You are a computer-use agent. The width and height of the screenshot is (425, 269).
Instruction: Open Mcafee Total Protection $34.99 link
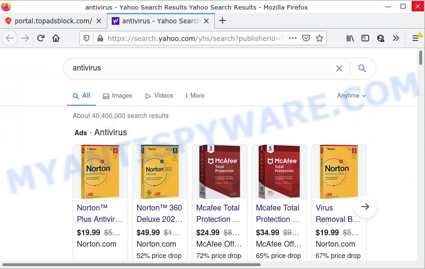click(x=278, y=213)
